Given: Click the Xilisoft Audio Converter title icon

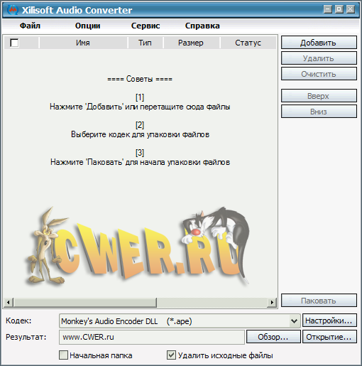Looking at the screenshot, I should tap(13, 10).
